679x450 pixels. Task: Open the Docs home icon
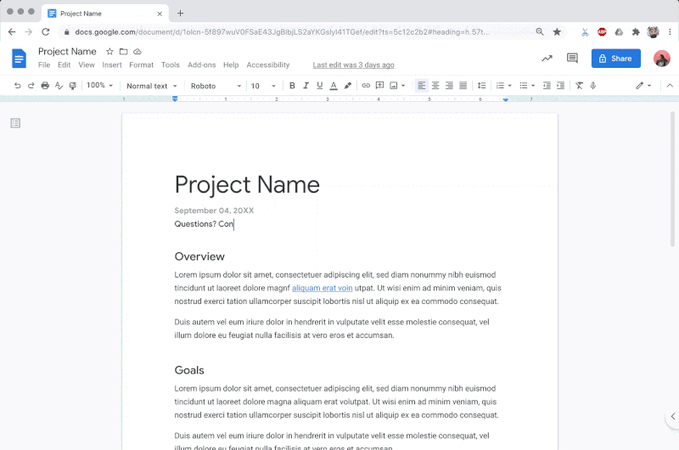(x=19, y=58)
